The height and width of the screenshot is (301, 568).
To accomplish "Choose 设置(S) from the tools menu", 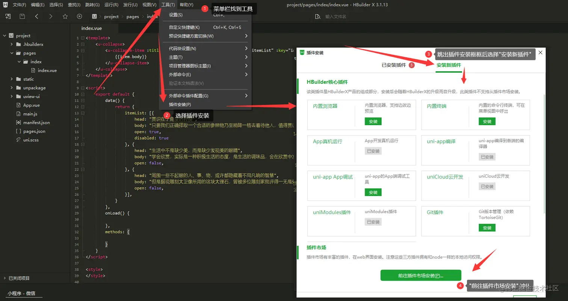I will pyautogui.click(x=205, y=15).
